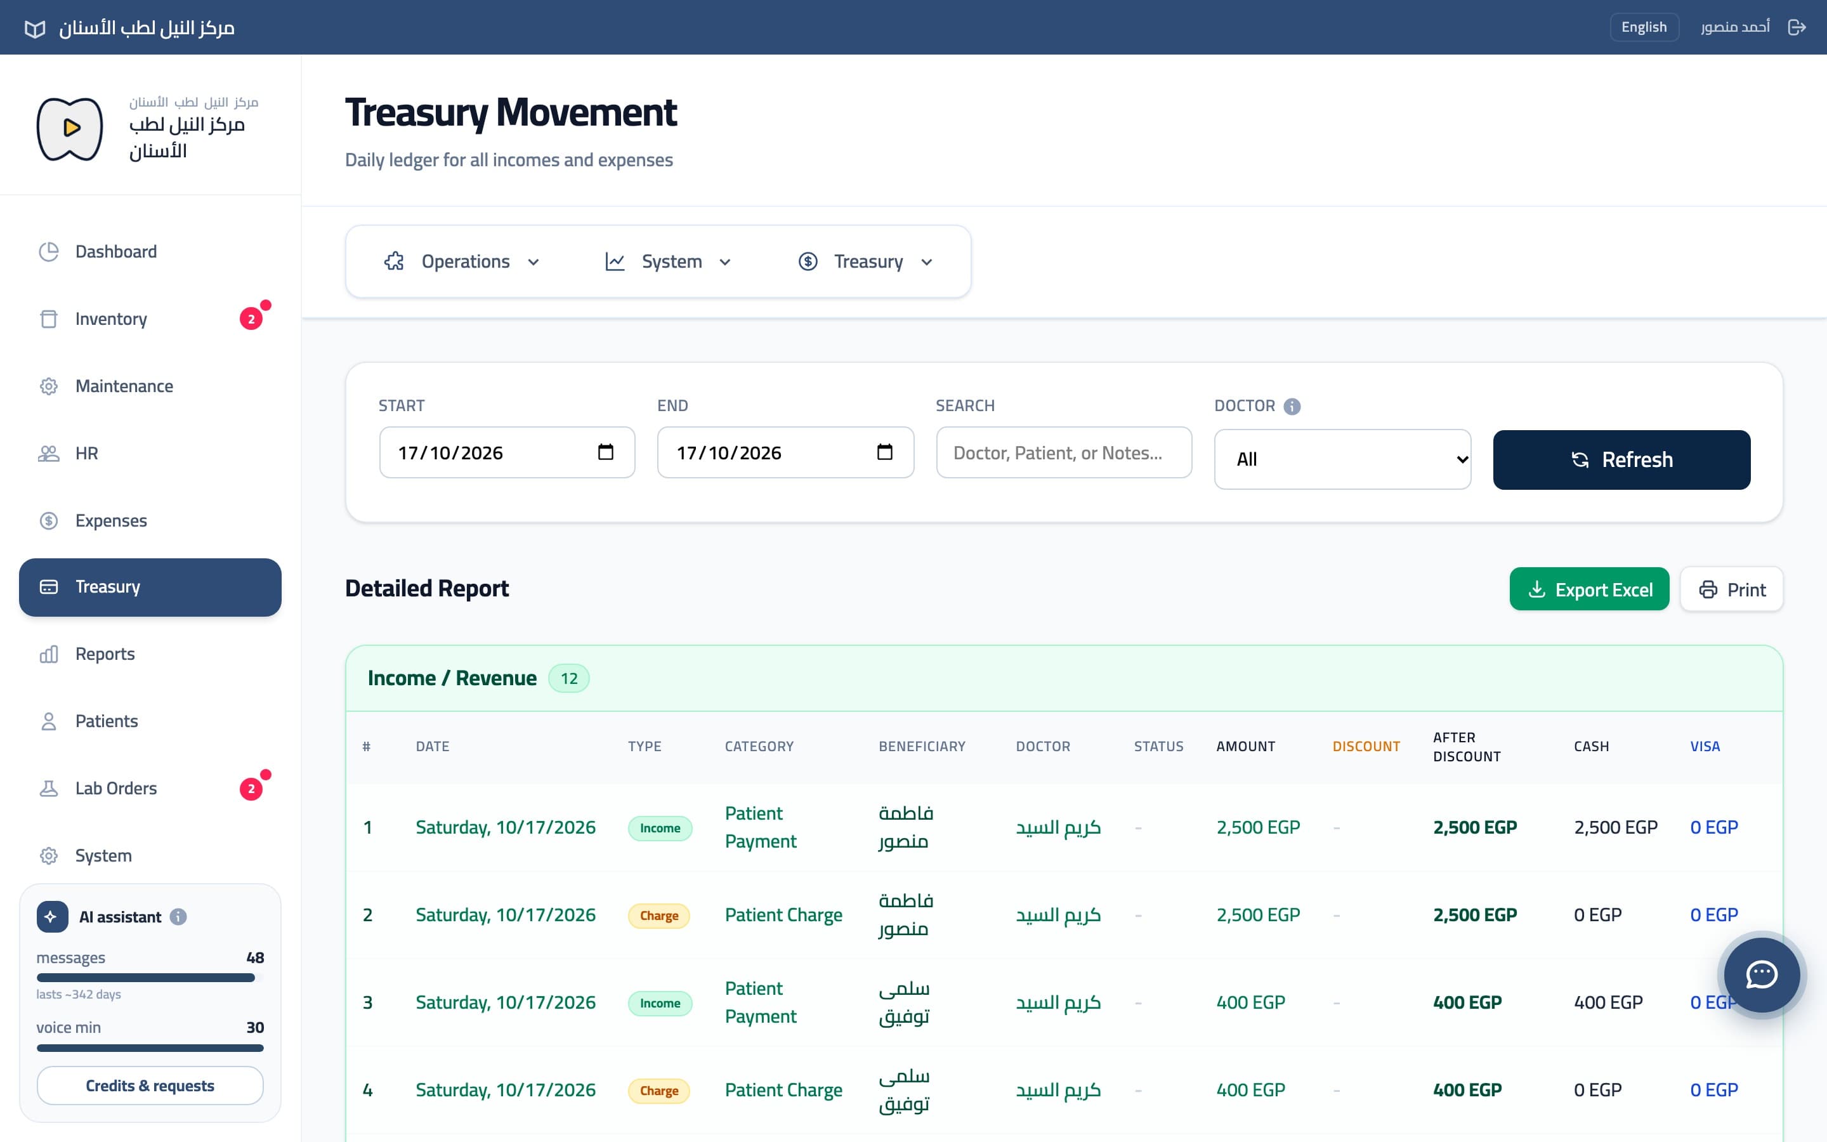
Task: Expand the Treasury dropdown in top tabs
Action: tap(866, 261)
